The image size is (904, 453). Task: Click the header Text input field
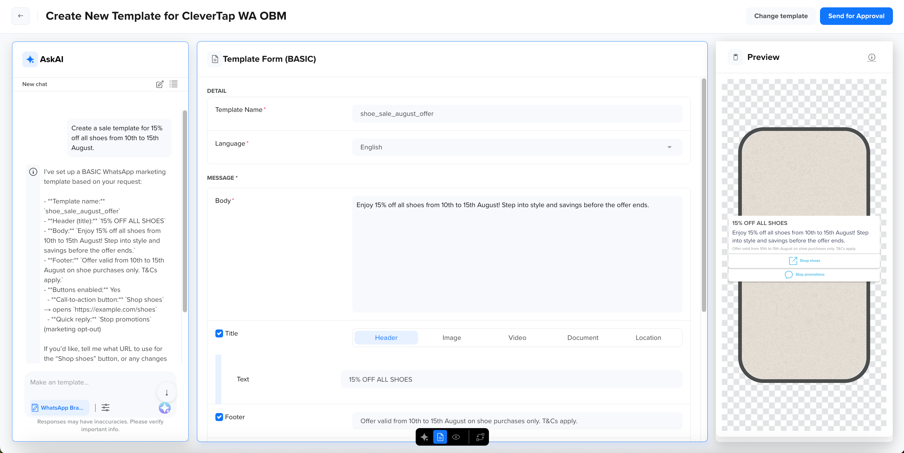pyautogui.click(x=512, y=379)
